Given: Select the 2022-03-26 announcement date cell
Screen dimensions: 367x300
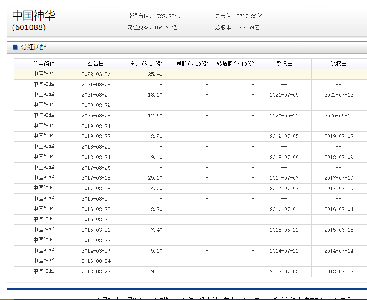Looking at the screenshot, I should [x=96, y=74].
